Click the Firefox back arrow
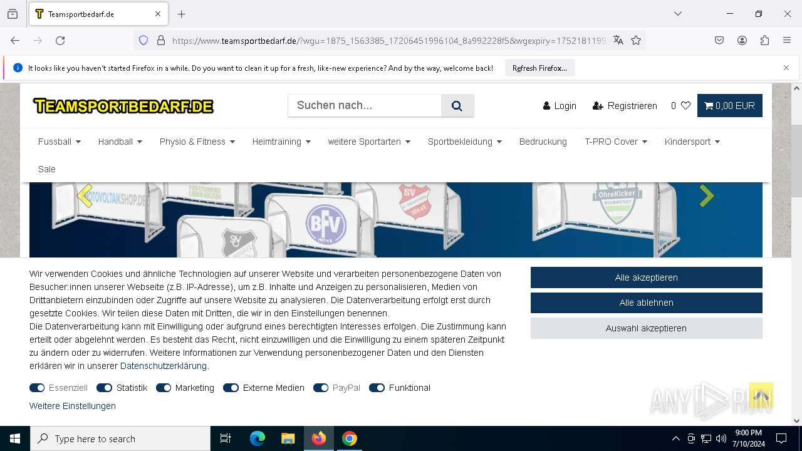802x451 pixels. [15, 40]
